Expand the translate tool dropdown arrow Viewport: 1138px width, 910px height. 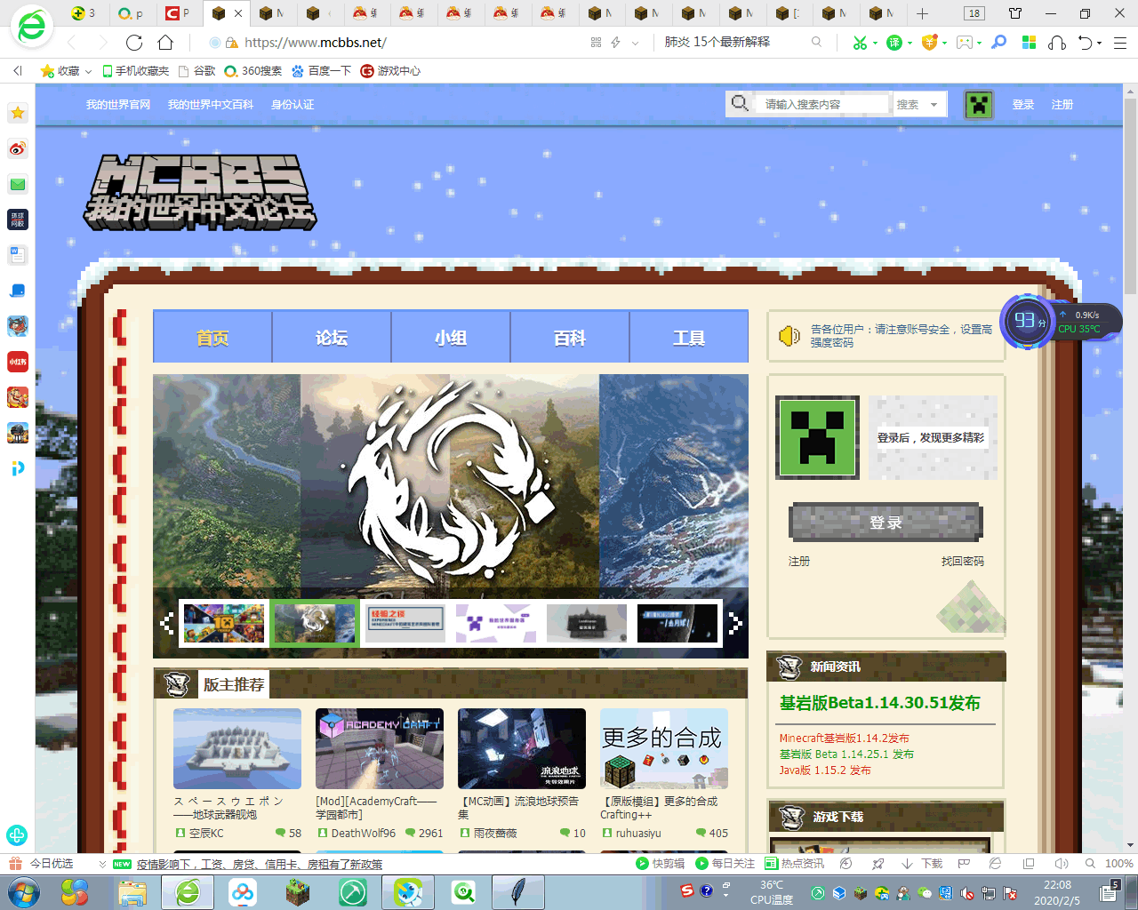coord(910,43)
